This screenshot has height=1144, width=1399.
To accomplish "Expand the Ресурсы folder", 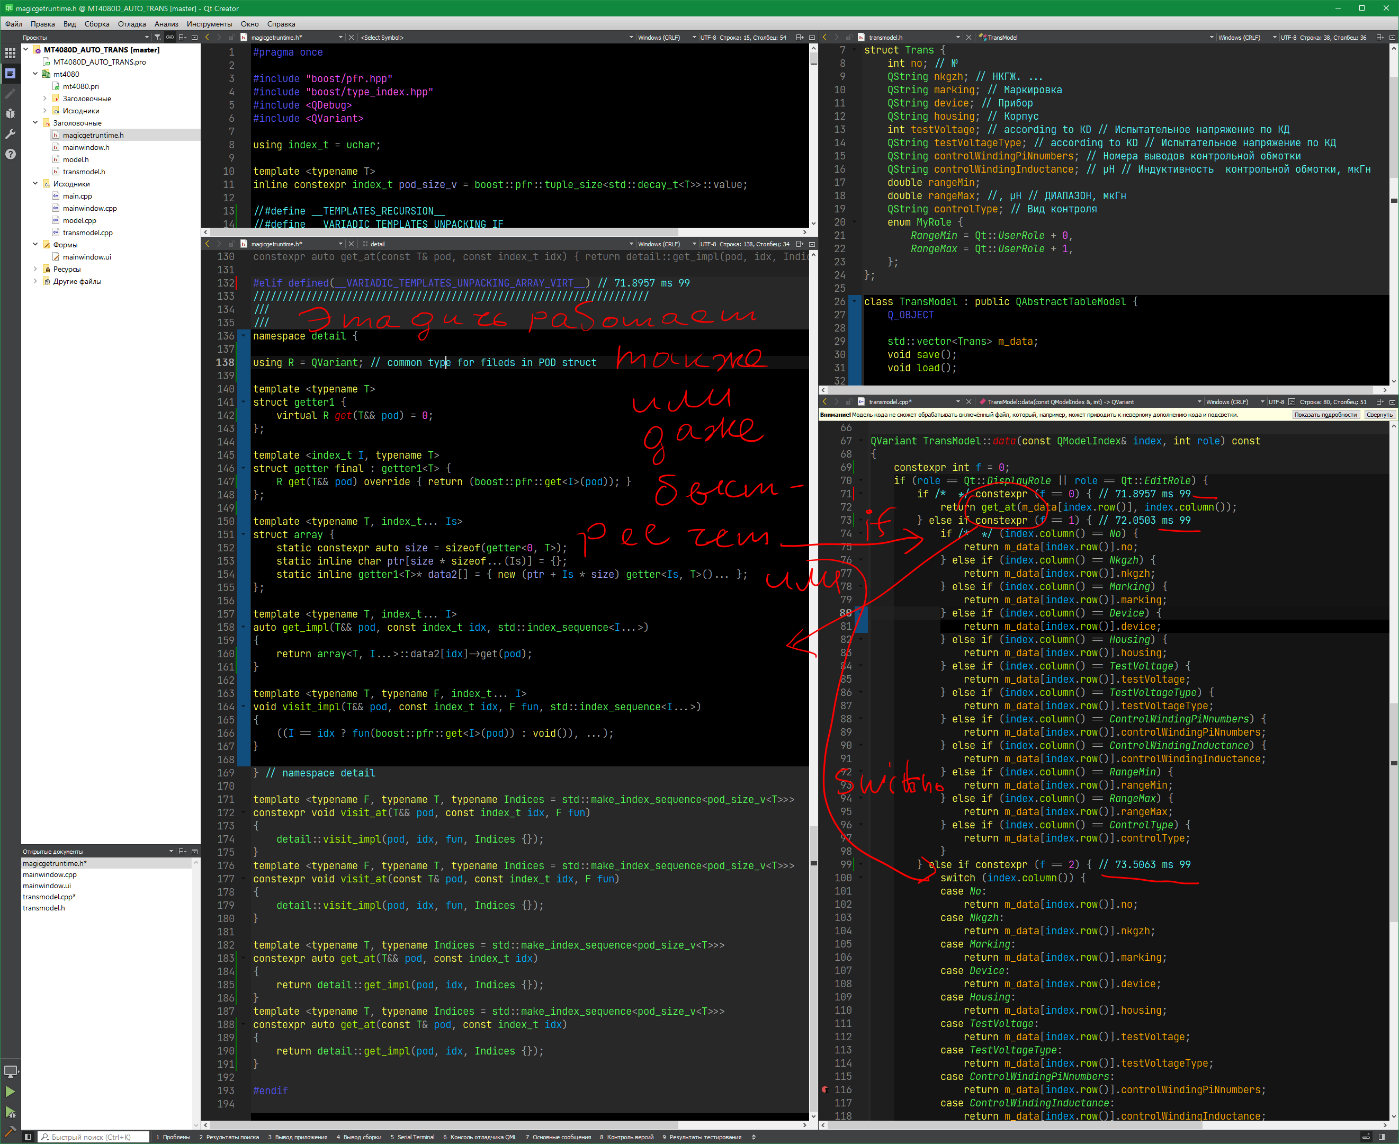I will pos(35,269).
